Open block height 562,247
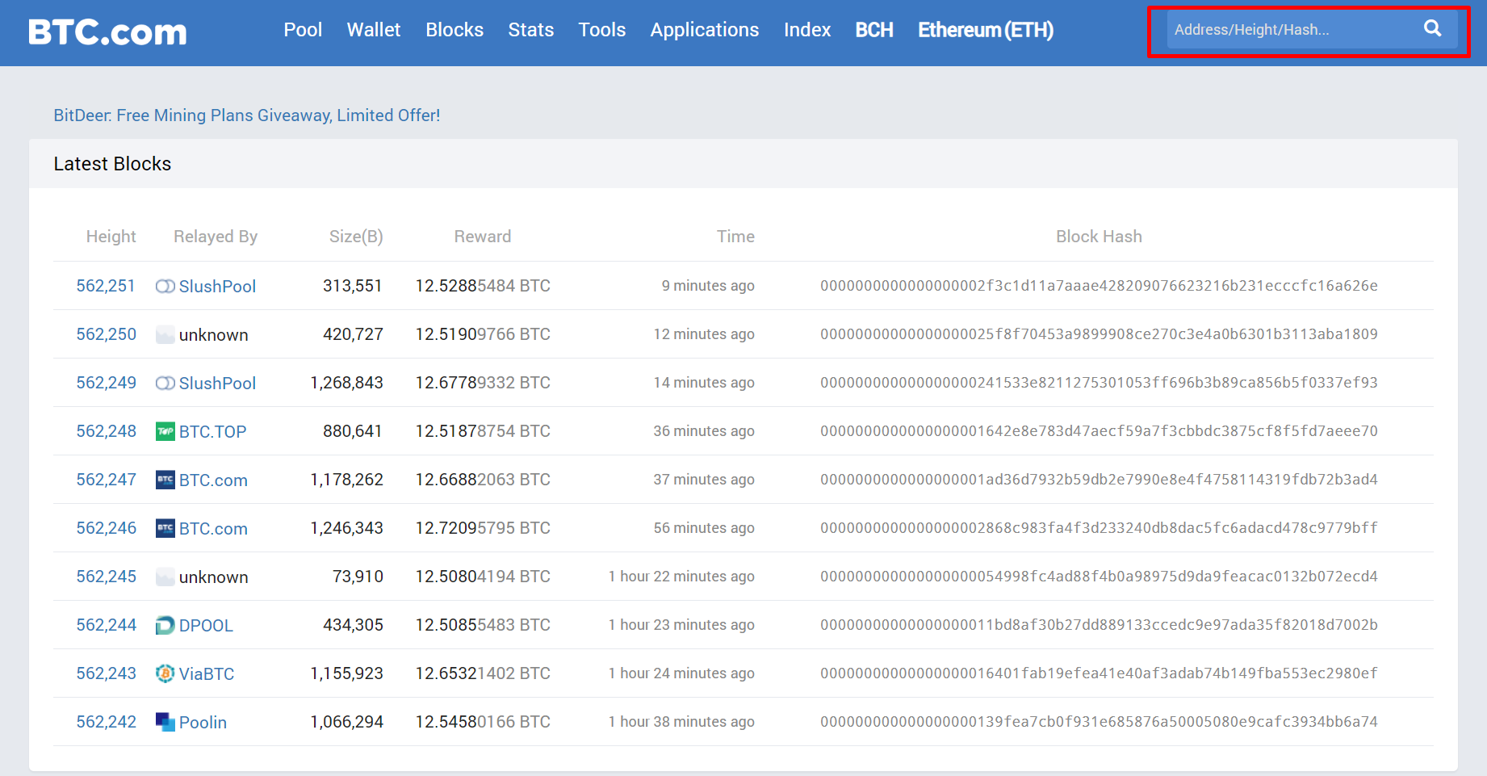The height and width of the screenshot is (776, 1487). [x=106, y=480]
